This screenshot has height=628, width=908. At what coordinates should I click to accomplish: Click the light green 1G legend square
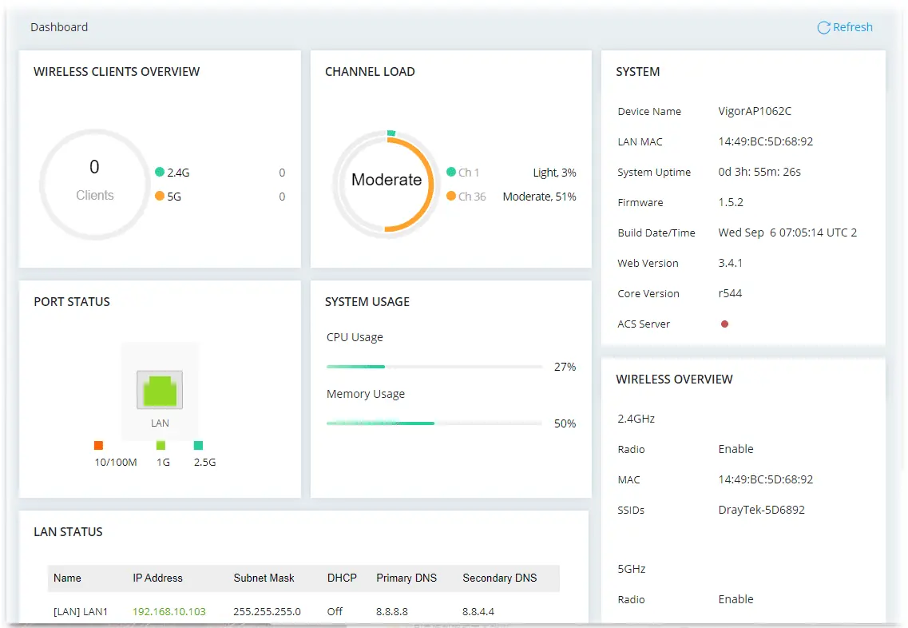point(161,445)
